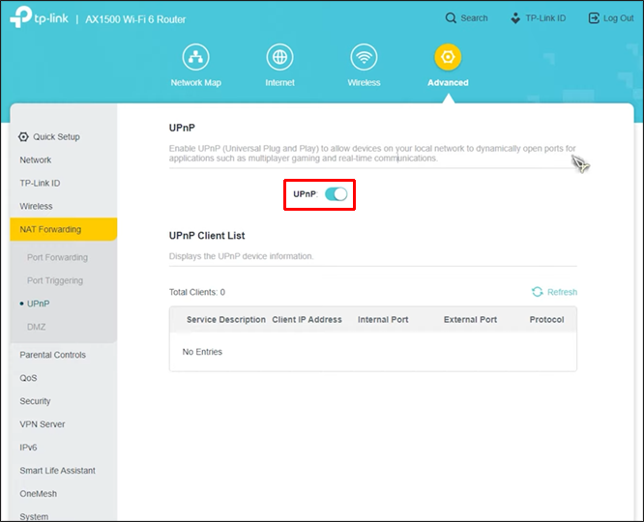Open Smart Life Assistant in sidebar
Screen dimensions: 644x522
coord(57,471)
